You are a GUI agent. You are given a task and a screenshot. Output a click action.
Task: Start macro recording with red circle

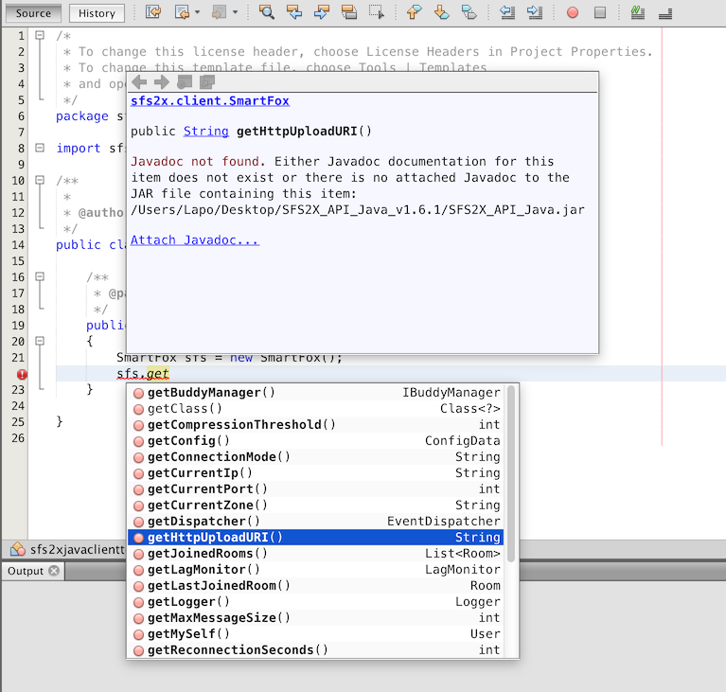tap(573, 13)
